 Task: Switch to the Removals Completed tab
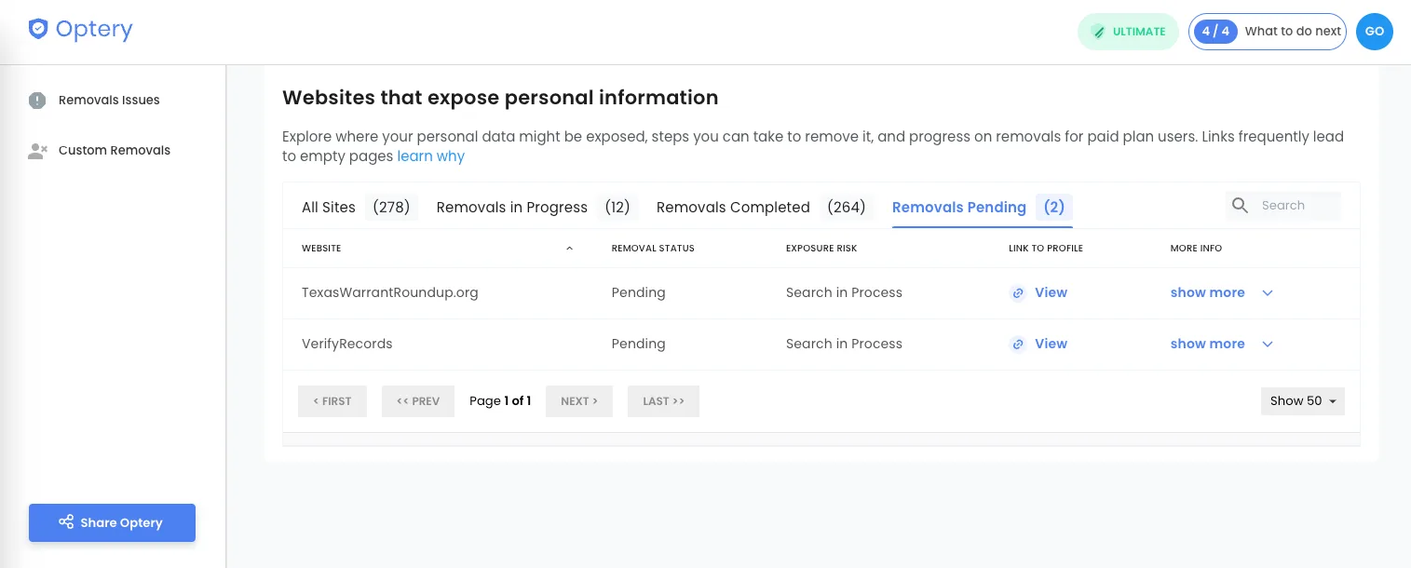tap(733, 208)
